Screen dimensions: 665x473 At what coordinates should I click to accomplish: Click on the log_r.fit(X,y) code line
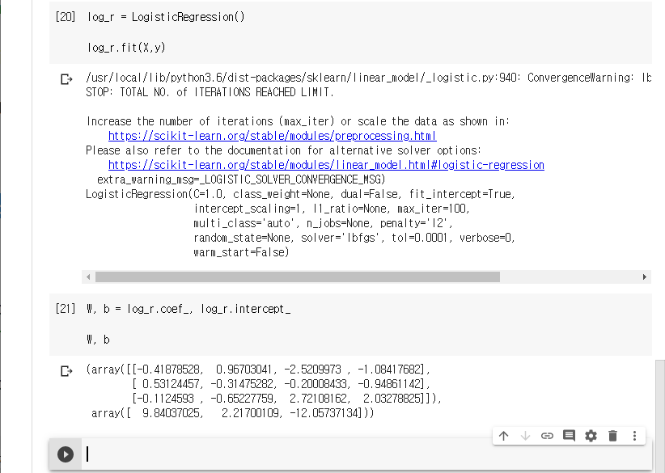point(126,48)
